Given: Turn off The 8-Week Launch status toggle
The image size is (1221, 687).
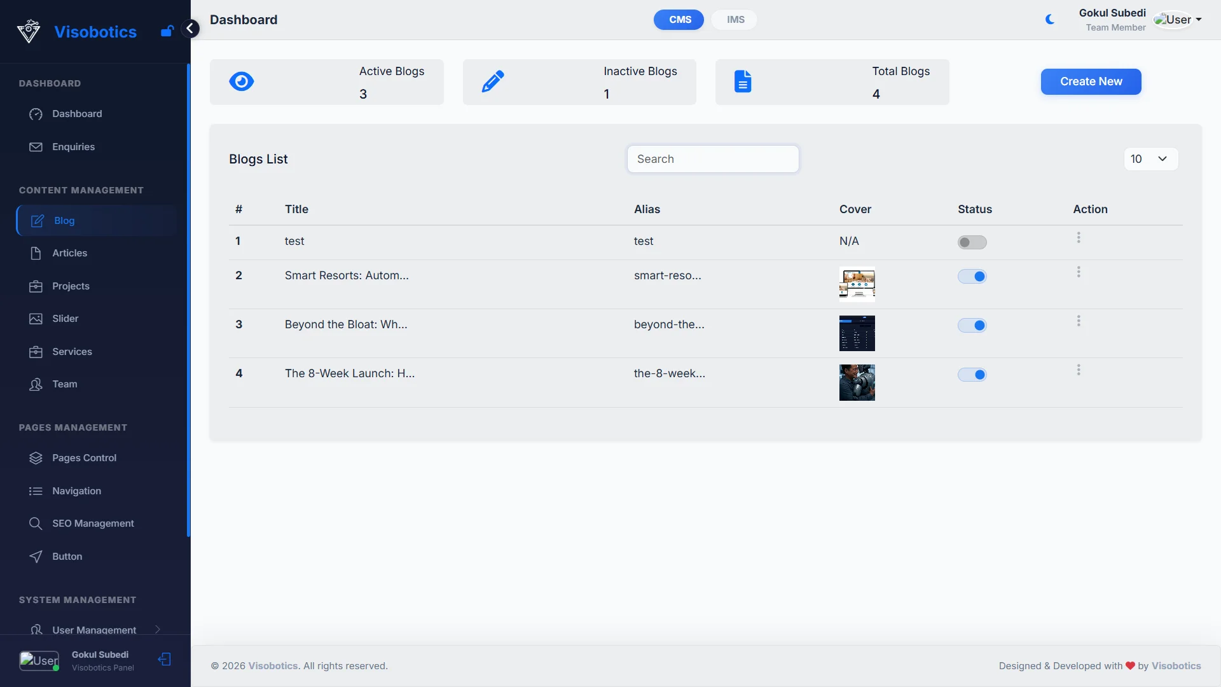Looking at the screenshot, I should pyautogui.click(x=972, y=375).
